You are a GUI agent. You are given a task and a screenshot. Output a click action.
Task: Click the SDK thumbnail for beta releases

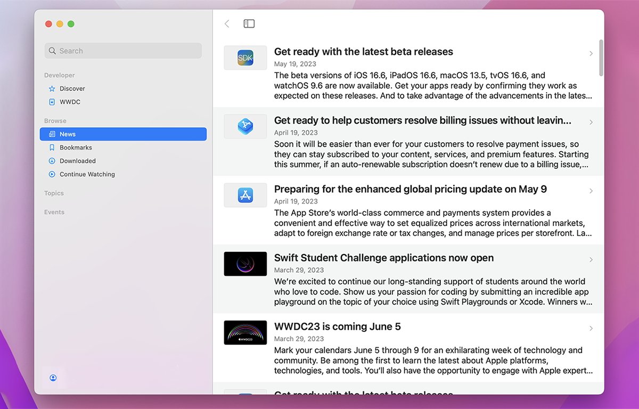245,58
